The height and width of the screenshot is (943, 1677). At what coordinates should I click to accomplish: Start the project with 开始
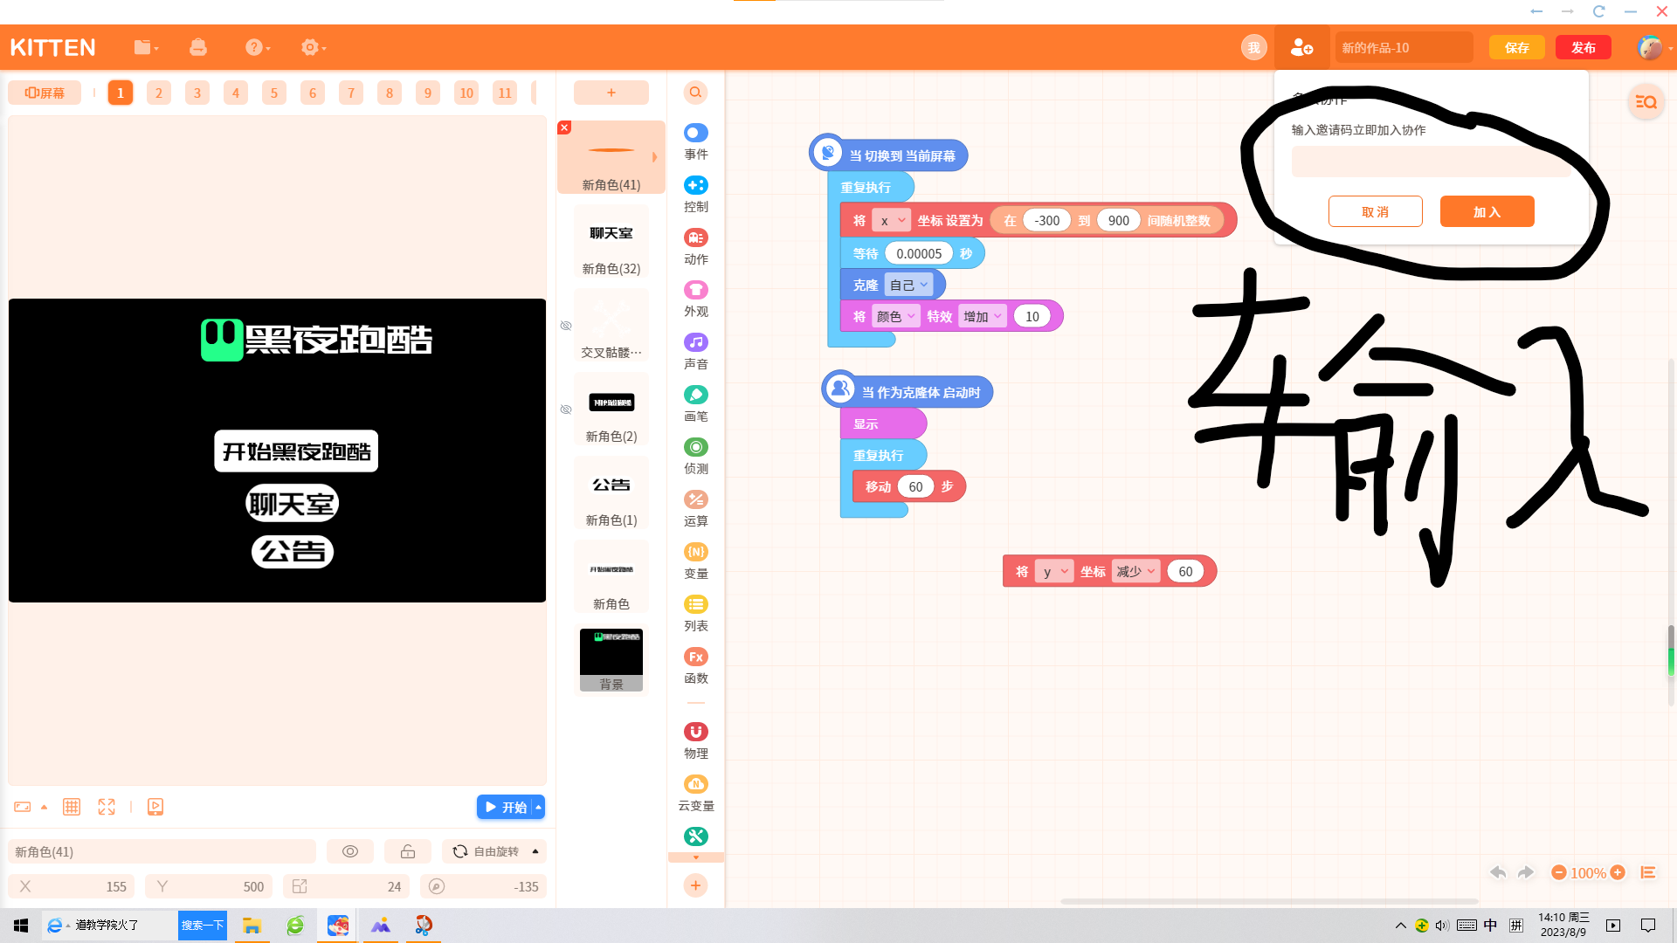coord(505,808)
